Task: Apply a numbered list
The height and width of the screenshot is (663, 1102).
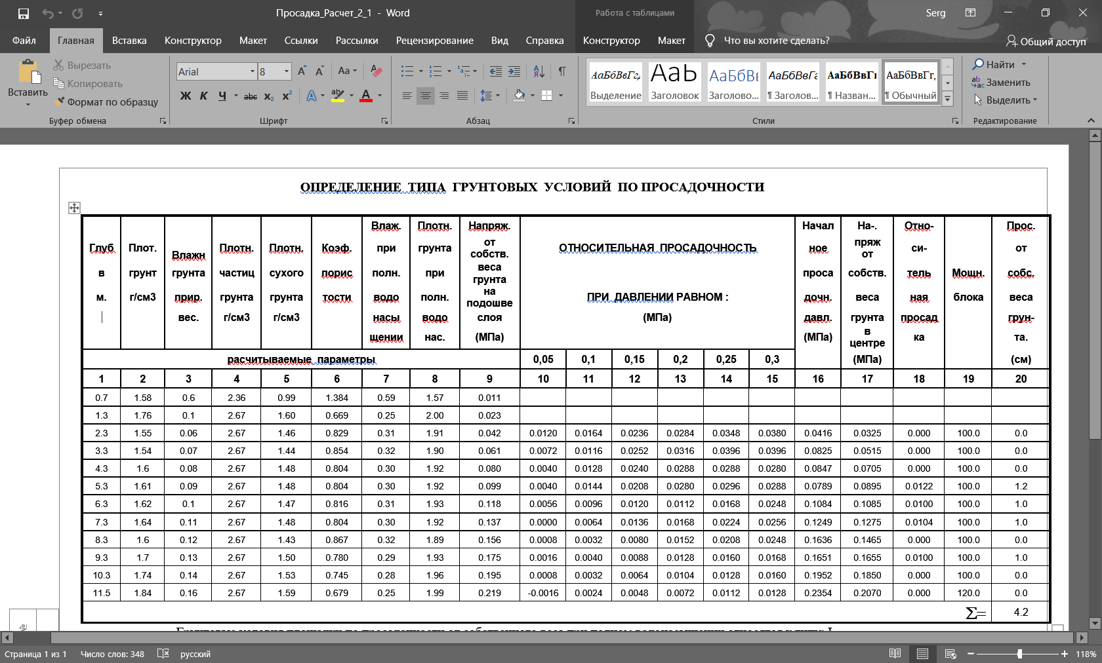Action: 436,71
